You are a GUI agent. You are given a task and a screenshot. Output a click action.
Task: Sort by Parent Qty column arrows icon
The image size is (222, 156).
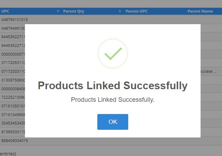pos(120,11)
